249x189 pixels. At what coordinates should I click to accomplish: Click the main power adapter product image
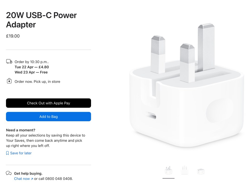tap(187, 85)
